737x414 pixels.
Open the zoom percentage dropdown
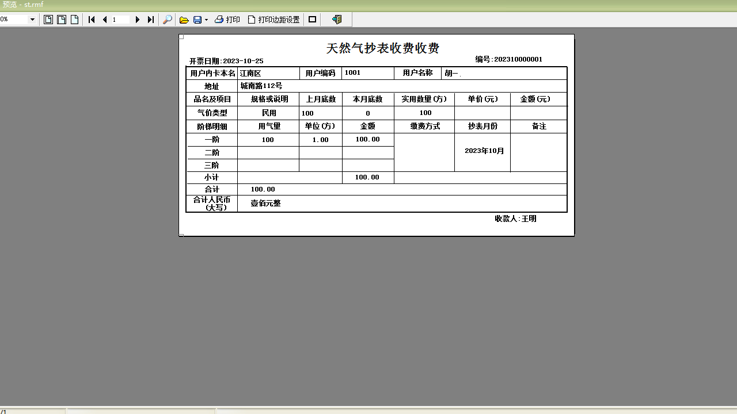tap(32, 20)
